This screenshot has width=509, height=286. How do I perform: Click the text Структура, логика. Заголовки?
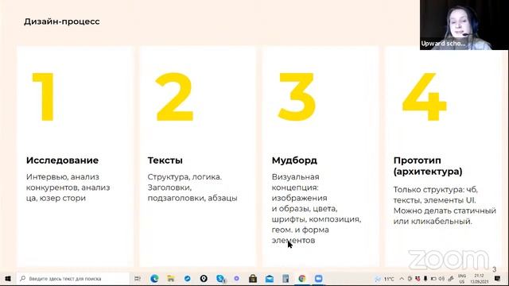point(192,187)
